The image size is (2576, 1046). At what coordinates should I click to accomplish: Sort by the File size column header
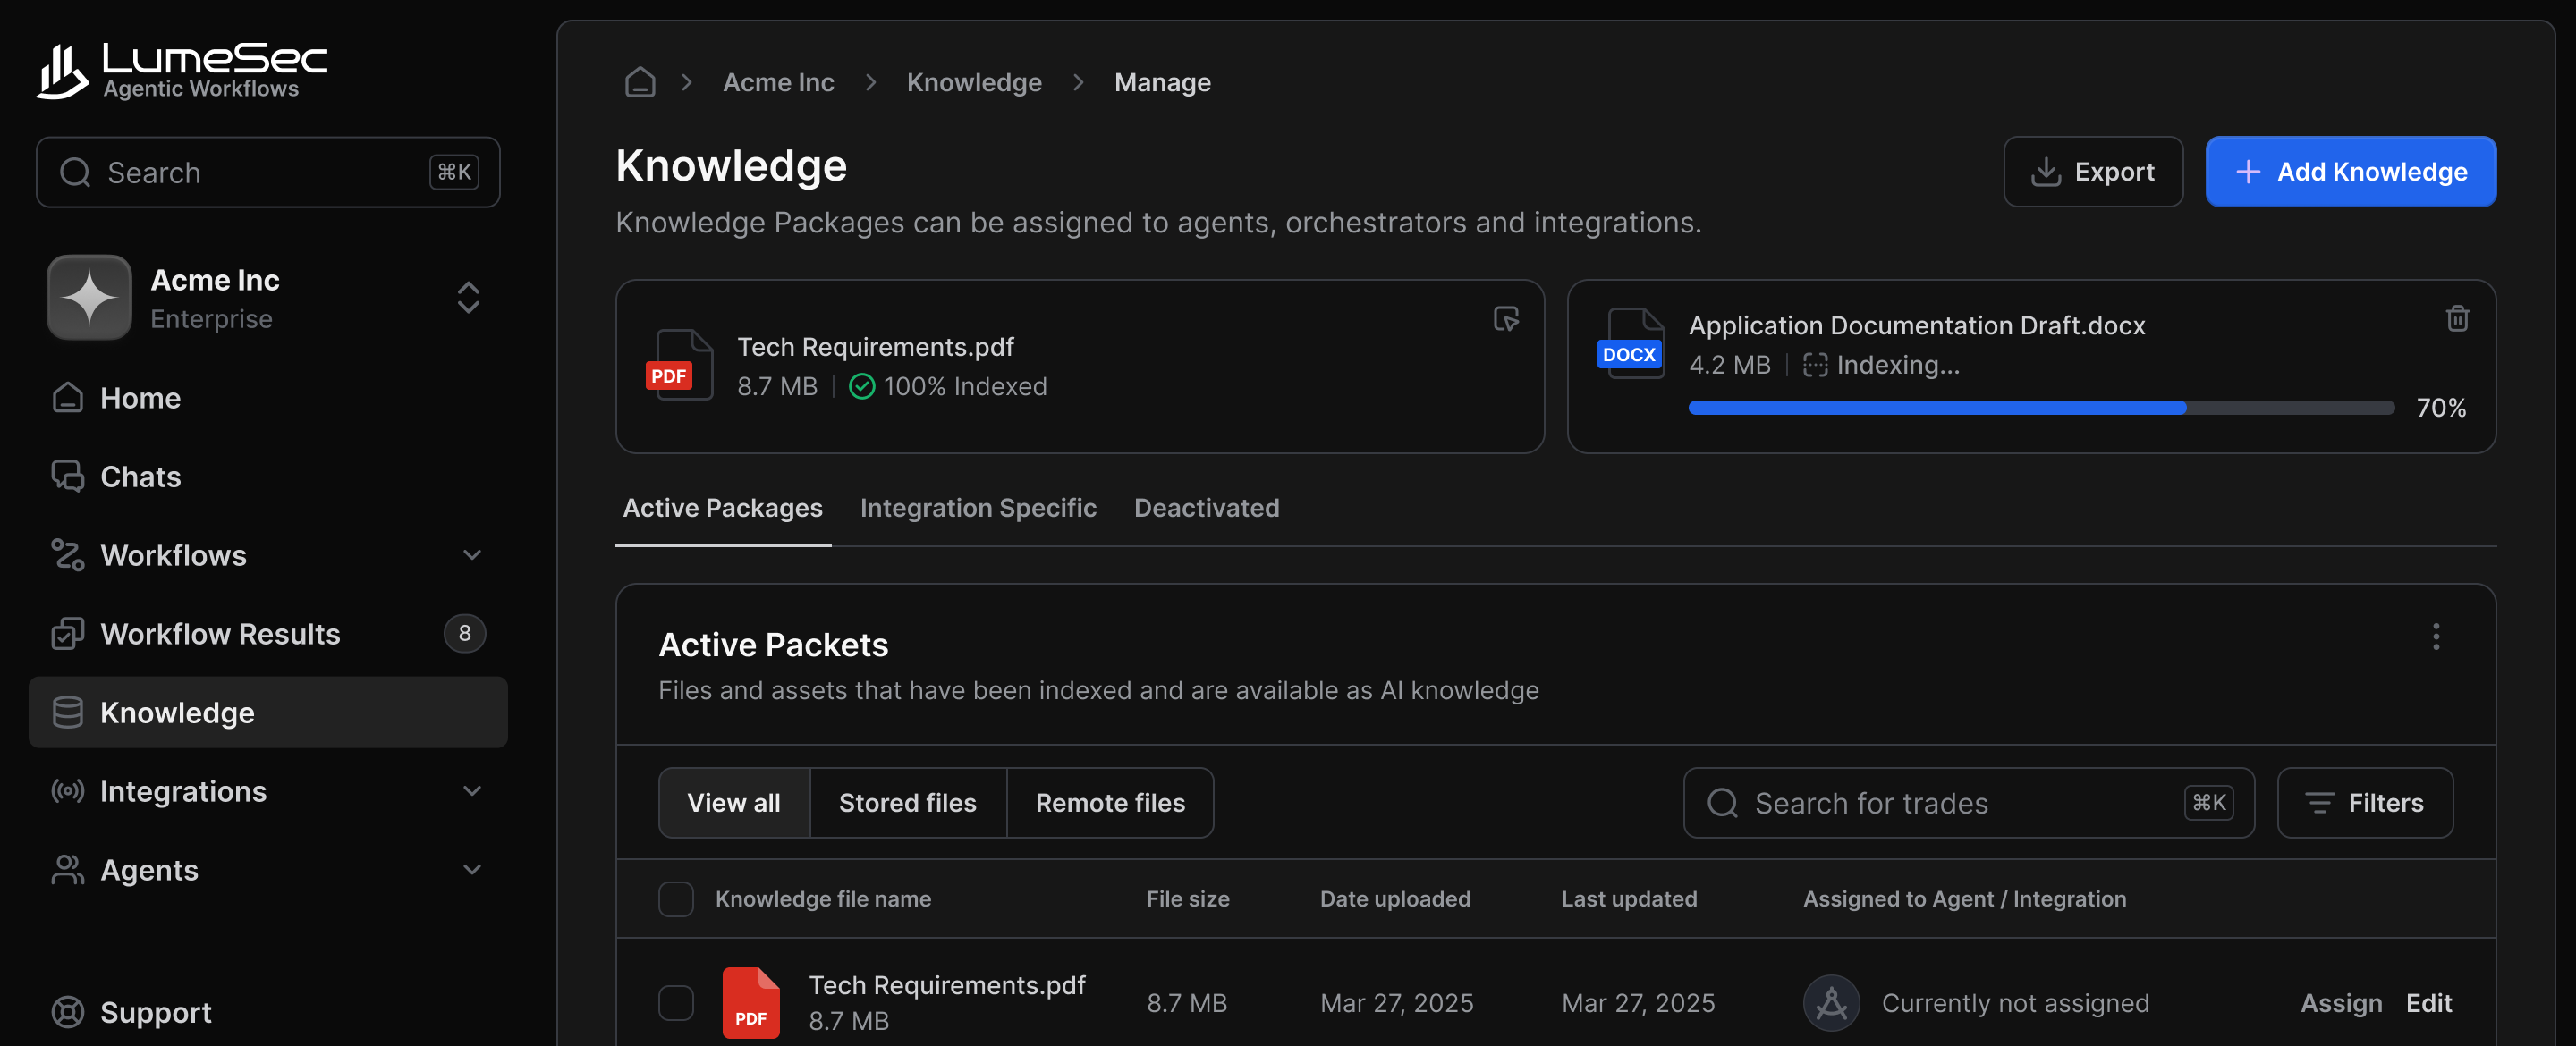click(1187, 899)
